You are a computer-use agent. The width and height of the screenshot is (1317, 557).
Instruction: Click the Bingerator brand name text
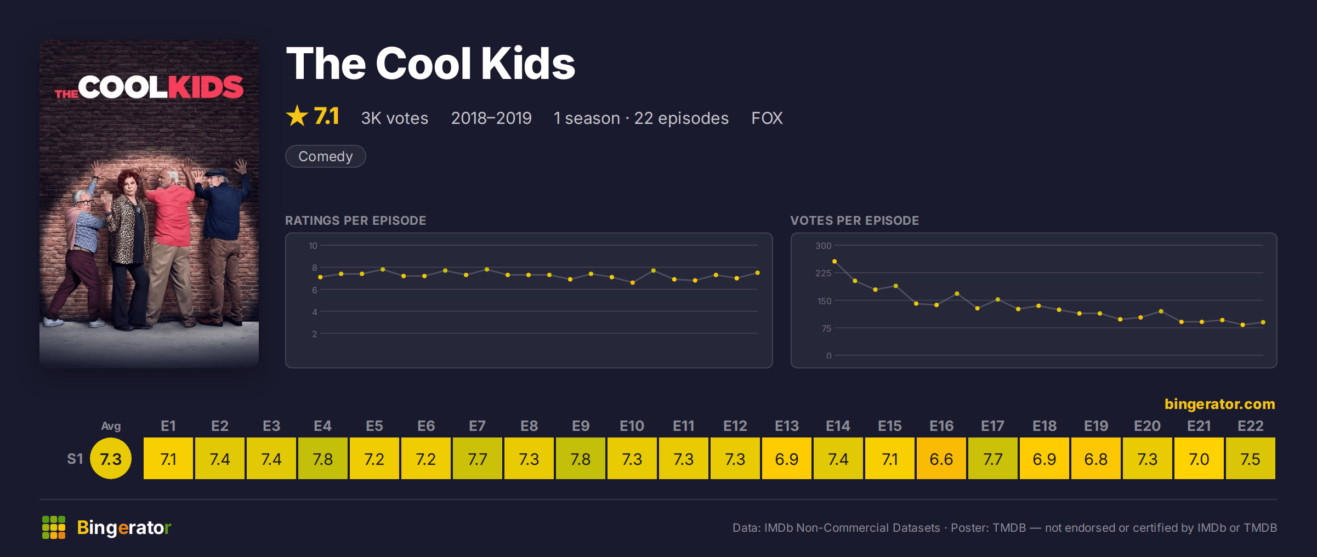(x=124, y=527)
